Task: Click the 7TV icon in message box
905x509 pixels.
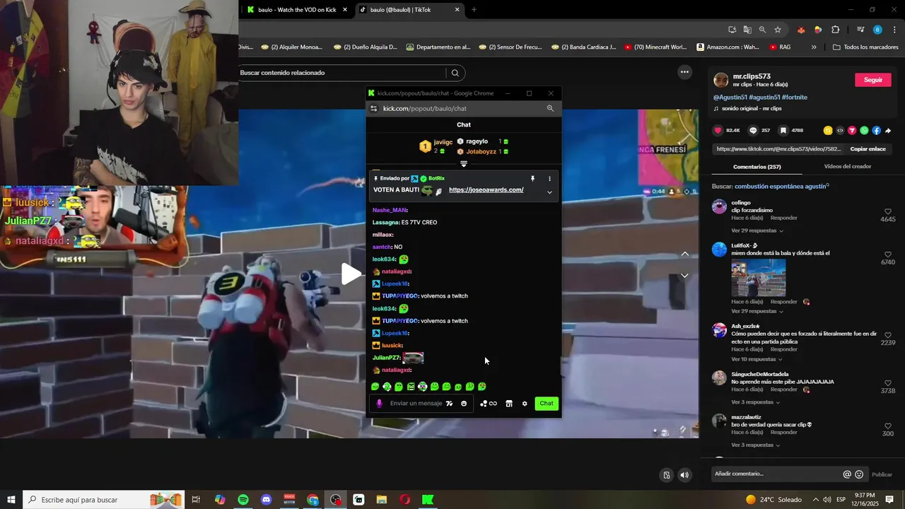Action: 449,404
